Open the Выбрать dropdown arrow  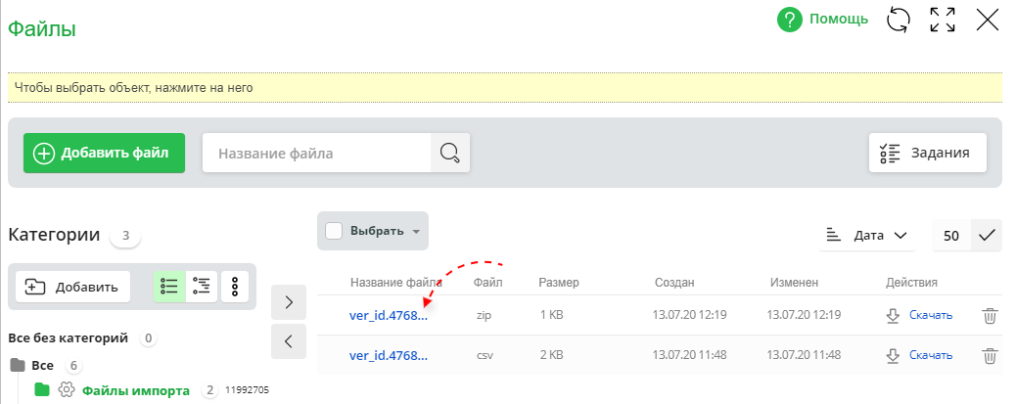[x=416, y=232]
